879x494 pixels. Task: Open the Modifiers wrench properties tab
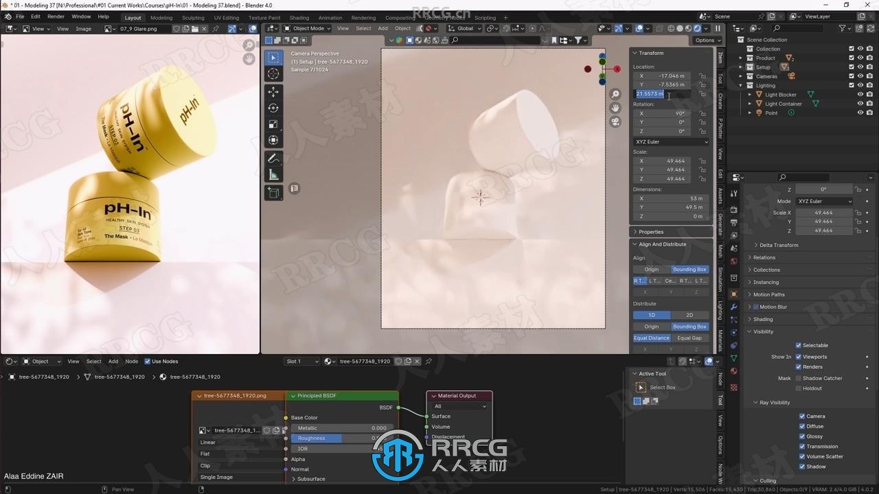tap(733, 306)
